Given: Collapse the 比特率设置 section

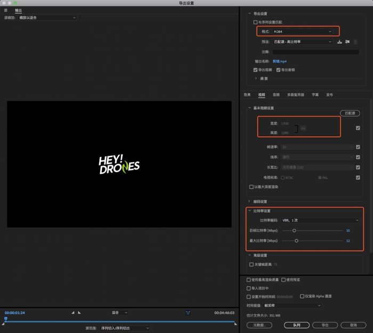Looking at the screenshot, I should (249, 210).
